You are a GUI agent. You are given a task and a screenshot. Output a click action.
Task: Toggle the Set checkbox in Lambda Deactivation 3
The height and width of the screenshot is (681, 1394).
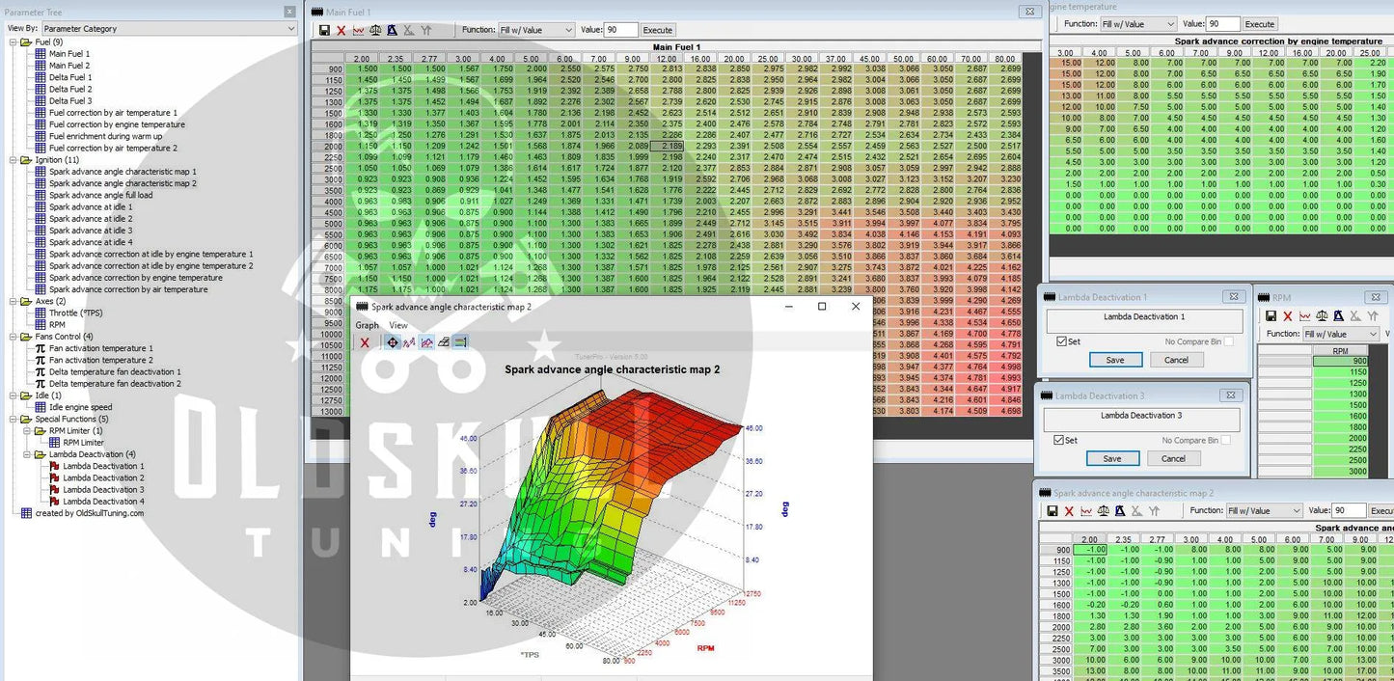coord(1059,440)
